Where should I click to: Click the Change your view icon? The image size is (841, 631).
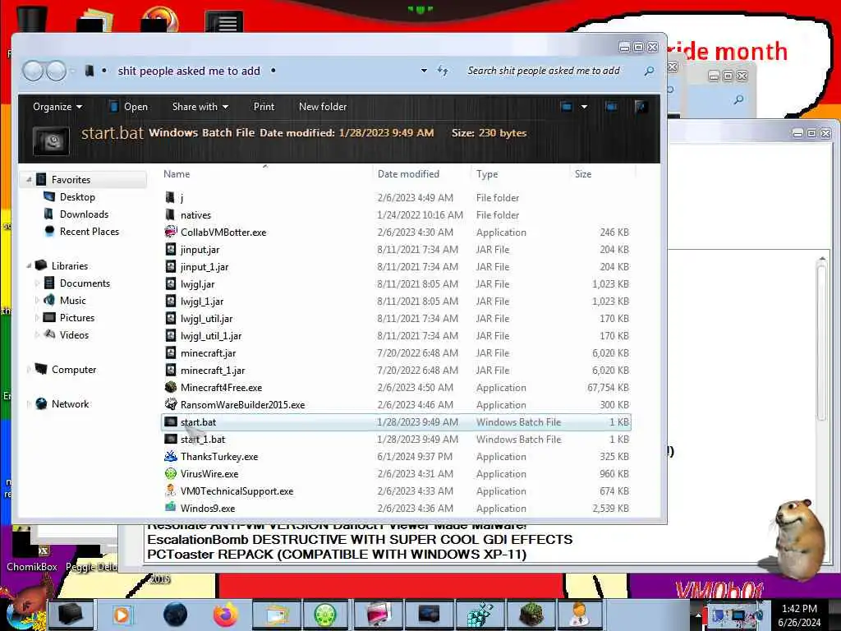(x=567, y=106)
